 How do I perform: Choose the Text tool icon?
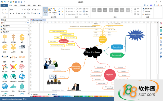(50, 11)
